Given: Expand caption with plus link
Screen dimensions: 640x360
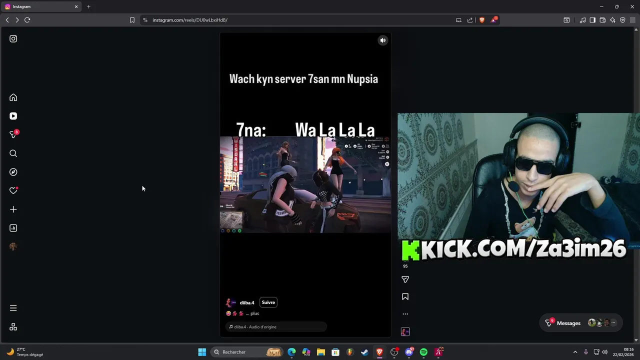Looking at the screenshot, I should coord(255,313).
